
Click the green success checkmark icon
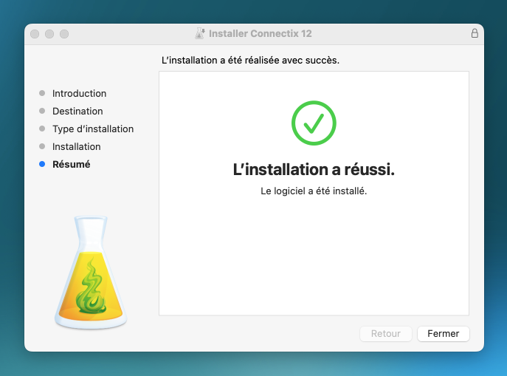coord(314,123)
